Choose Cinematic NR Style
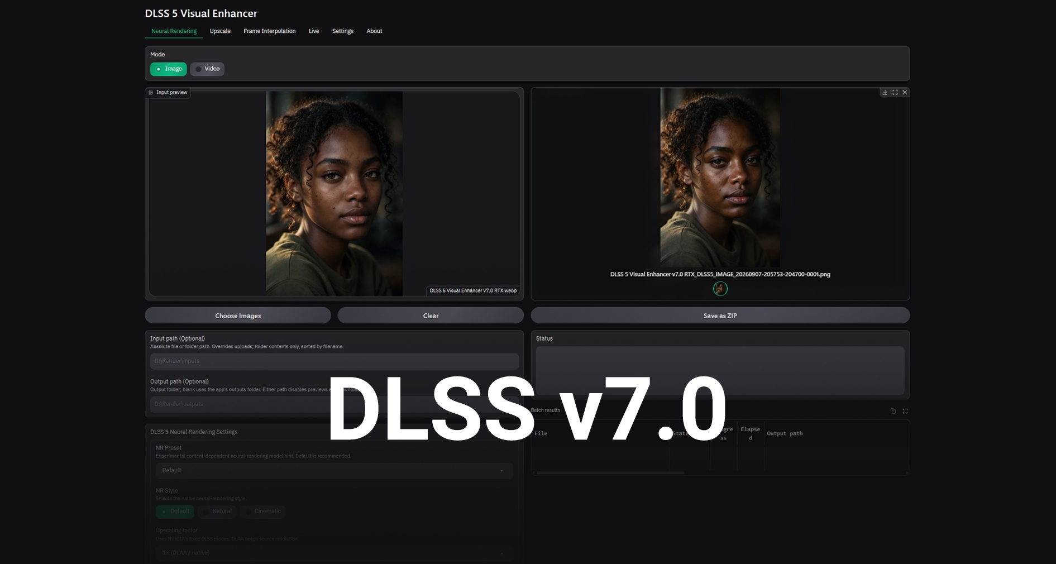Screen dimensions: 1056x564 click(x=263, y=511)
